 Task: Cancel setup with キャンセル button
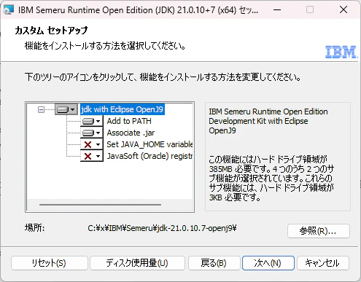tap(323, 263)
